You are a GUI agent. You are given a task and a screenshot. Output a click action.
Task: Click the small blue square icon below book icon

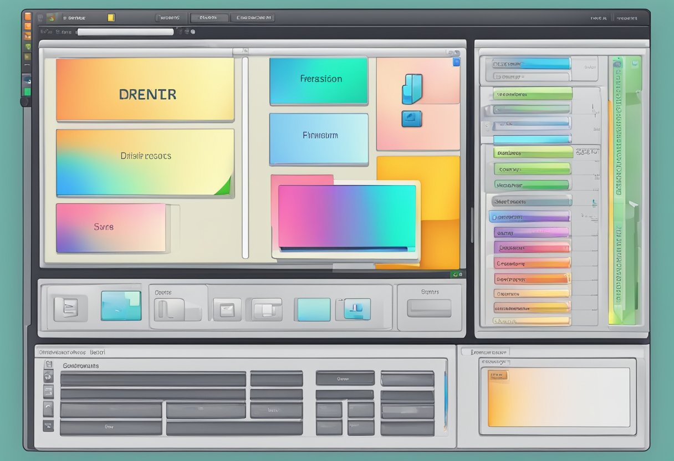click(411, 119)
